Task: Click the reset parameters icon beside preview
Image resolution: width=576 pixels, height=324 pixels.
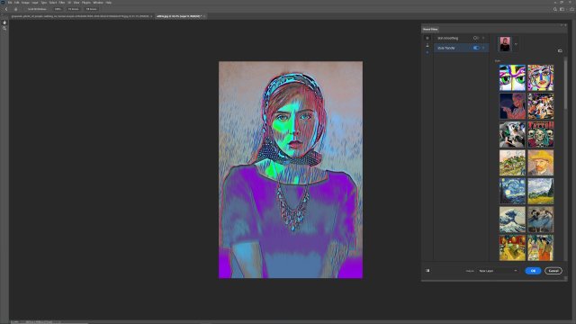Action: point(560,50)
